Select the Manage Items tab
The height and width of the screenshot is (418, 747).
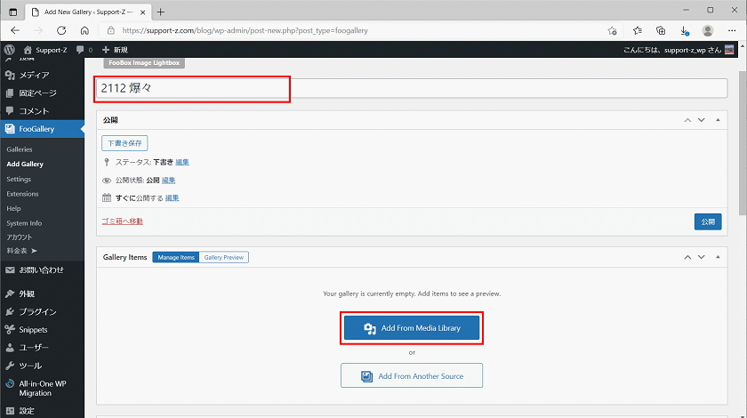point(175,257)
